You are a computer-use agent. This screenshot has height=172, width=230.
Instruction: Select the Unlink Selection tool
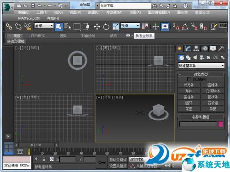point(18,27)
